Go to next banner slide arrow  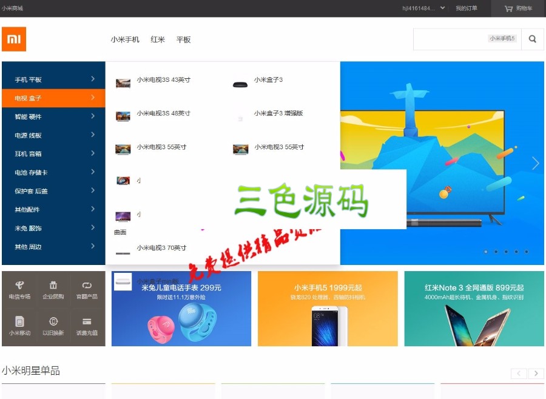pos(536,163)
